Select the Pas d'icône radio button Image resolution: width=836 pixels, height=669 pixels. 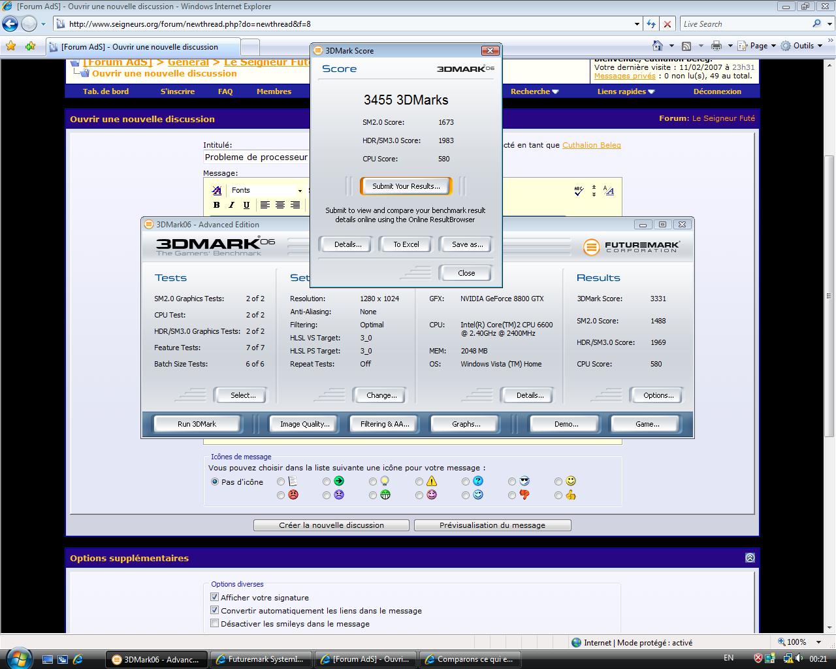[214, 481]
